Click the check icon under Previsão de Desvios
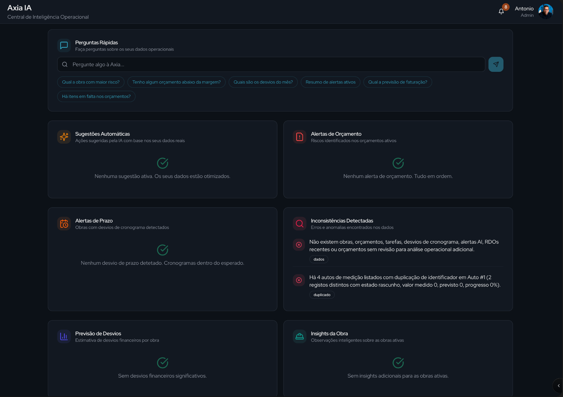The height and width of the screenshot is (397, 563). click(x=162, y=363)
